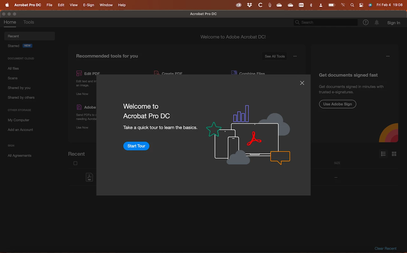Viewport: 407px width, 253px height.
Task: Click the Dropbox menu bar icon
Action: point(250,5)
